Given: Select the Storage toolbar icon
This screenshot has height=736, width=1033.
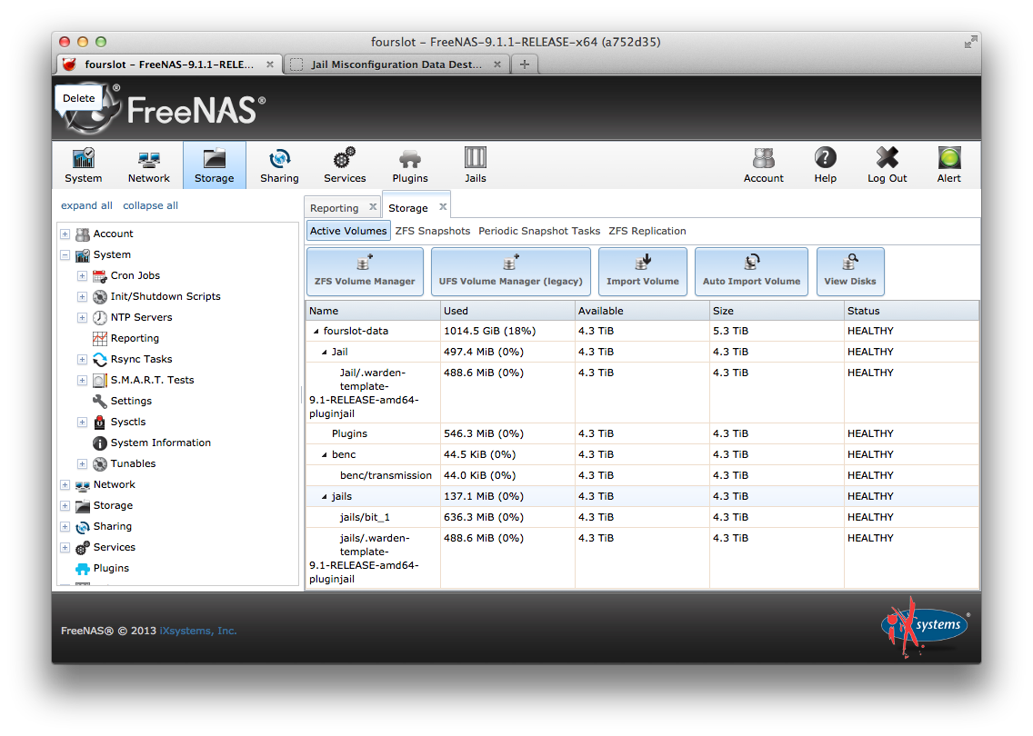Looking at the screenshot, I should [x=214, y=164].
